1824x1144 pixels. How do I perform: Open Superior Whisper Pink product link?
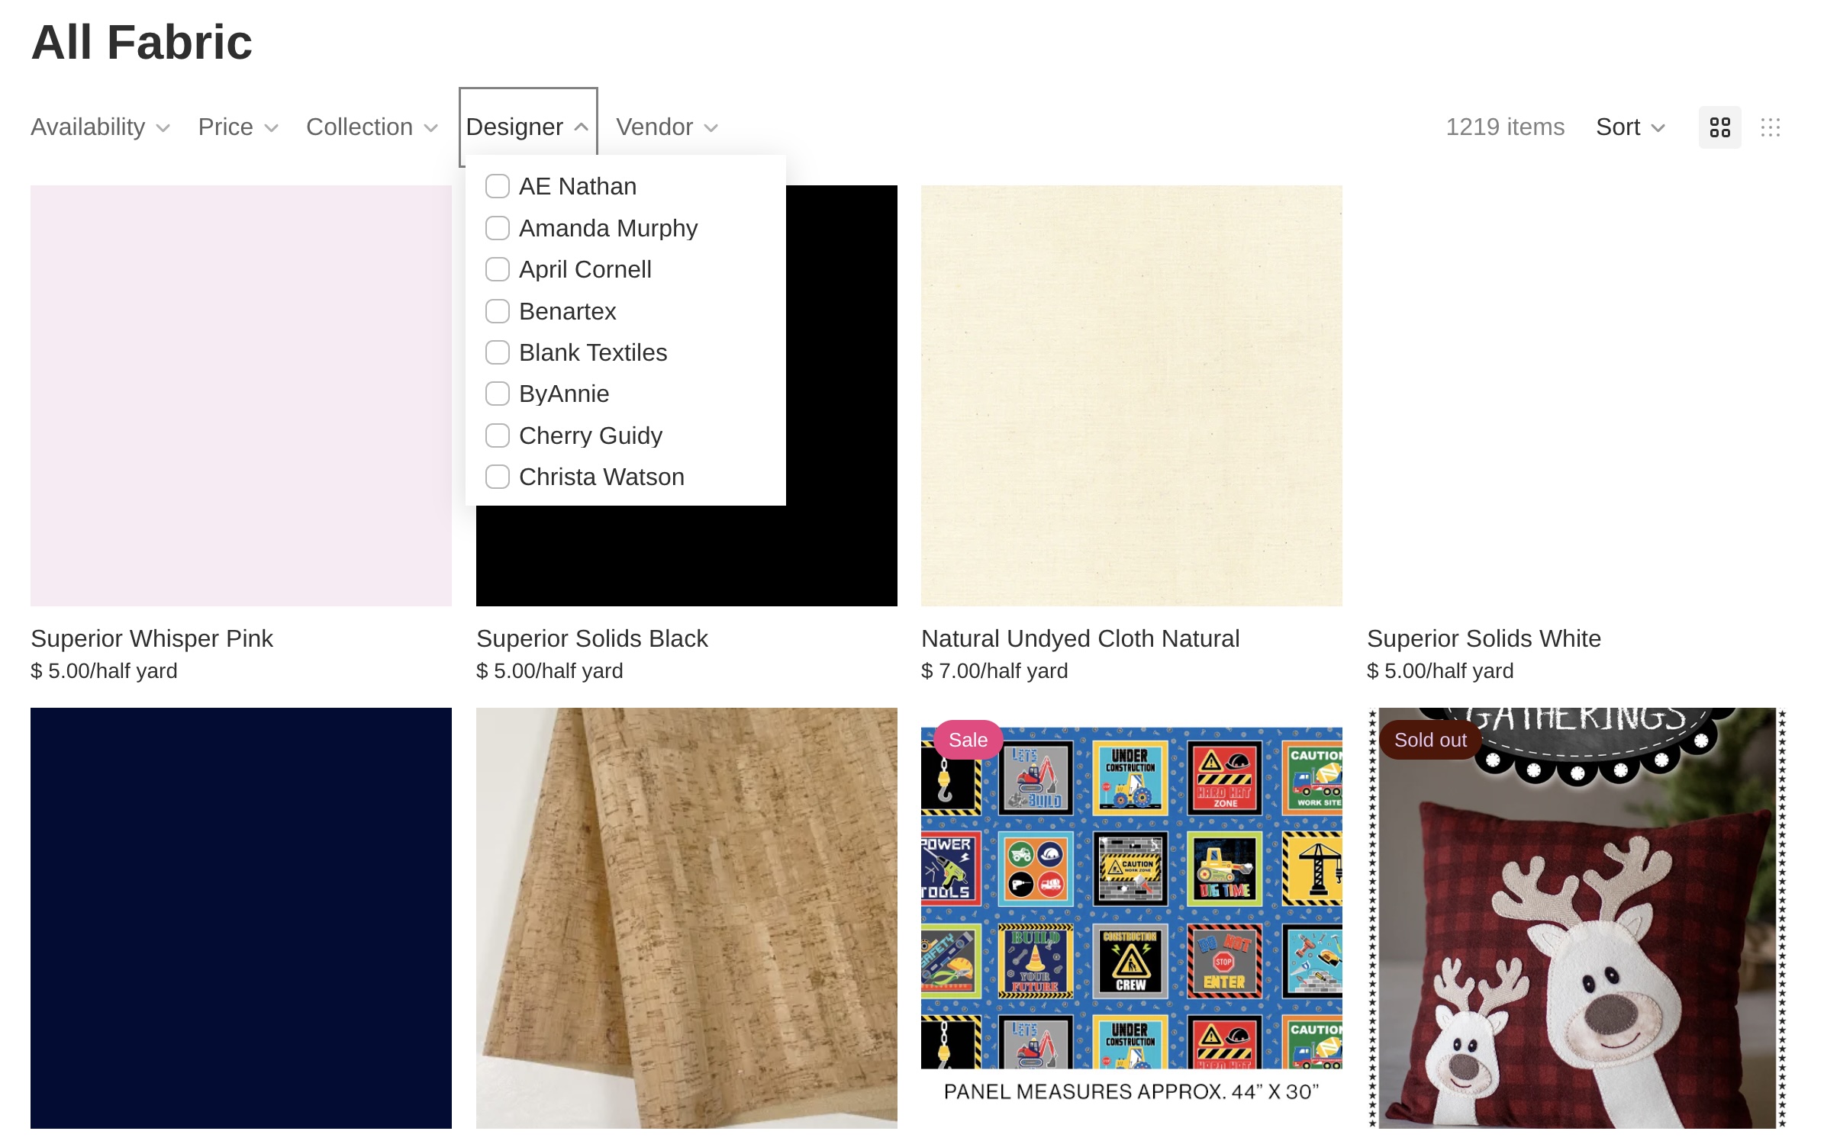152,638
